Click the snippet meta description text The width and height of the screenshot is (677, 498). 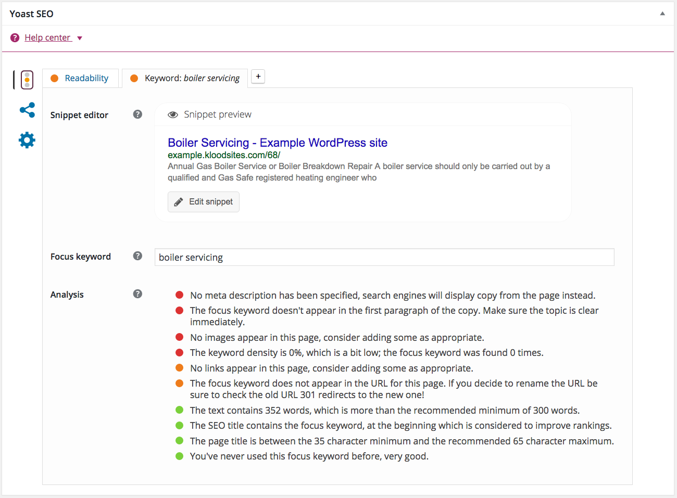(x=358, y=172)
